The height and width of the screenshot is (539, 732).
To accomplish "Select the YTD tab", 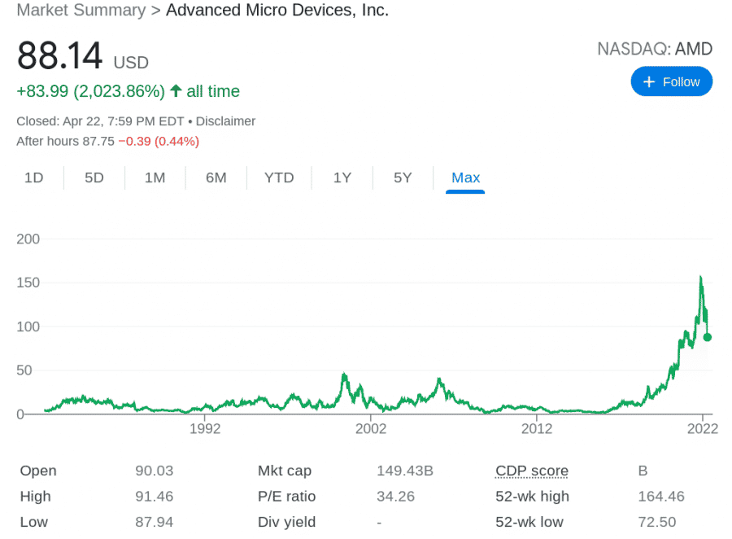I will 279,177.
